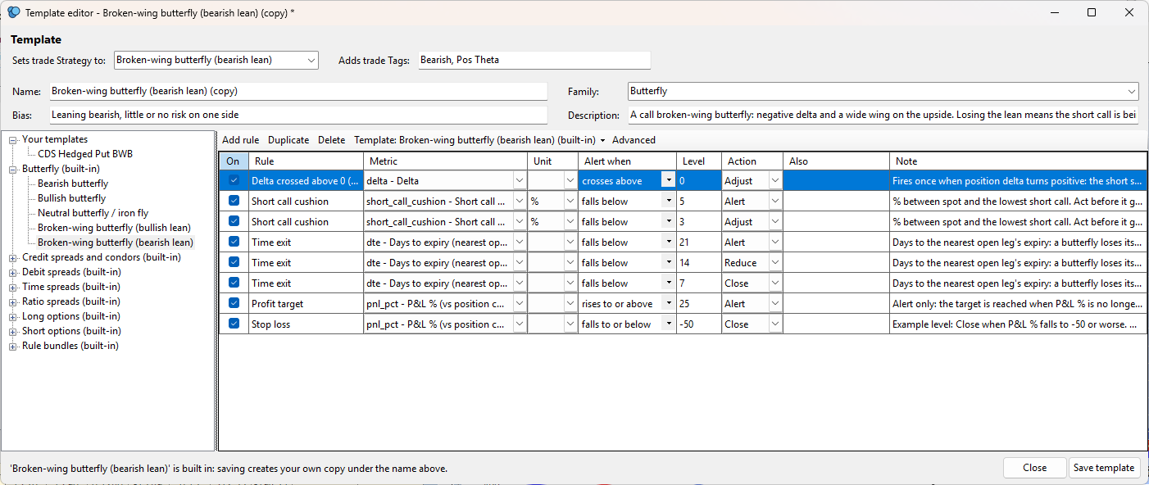Select Neutral butterfly / iron fly template

pyautogui.click(x=93, y=213)
